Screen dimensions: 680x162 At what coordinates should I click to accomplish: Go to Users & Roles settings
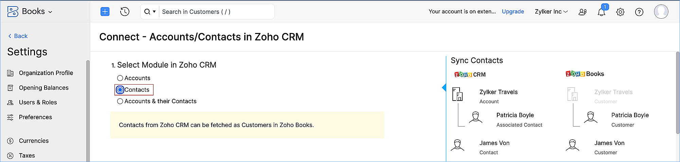[38, 102]
